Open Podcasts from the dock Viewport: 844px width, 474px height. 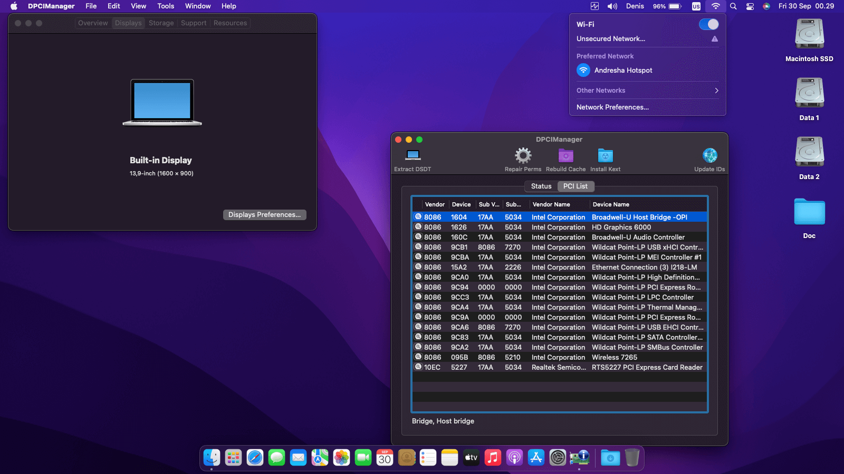point(514,458)
